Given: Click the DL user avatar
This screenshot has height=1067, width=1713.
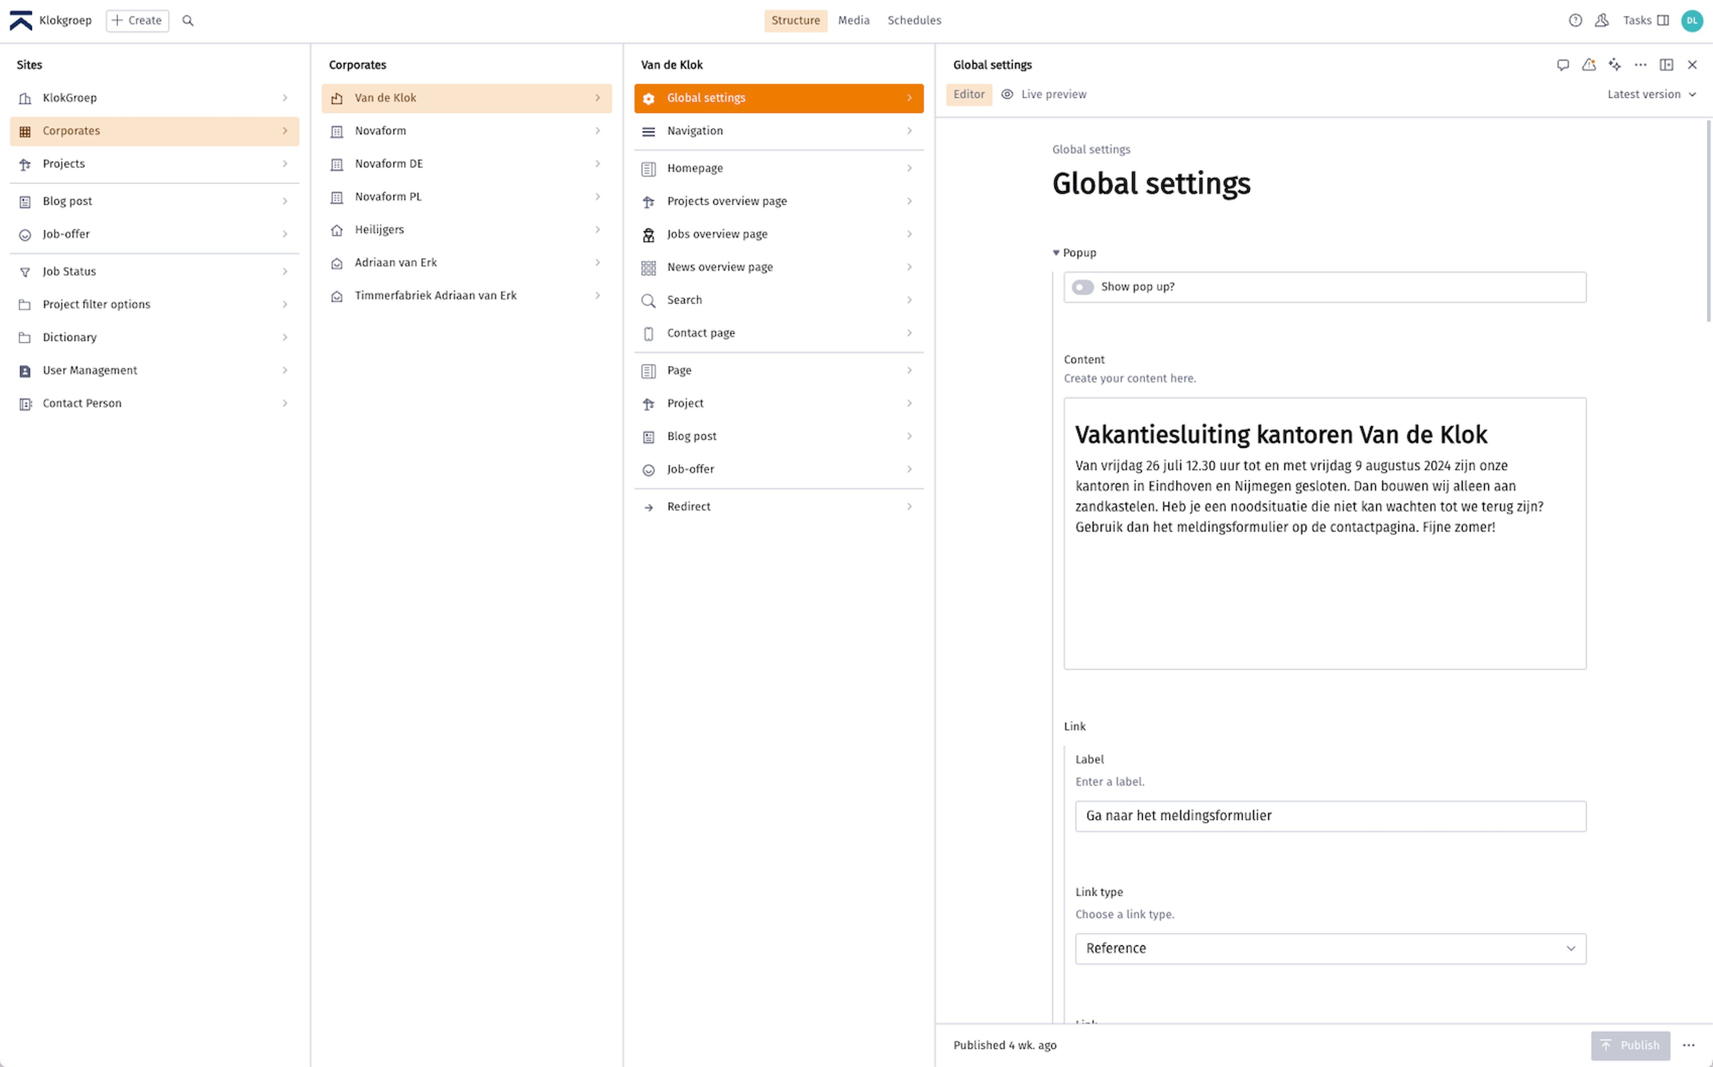Looking at the screenshot, I should [x=1692, y=21].
